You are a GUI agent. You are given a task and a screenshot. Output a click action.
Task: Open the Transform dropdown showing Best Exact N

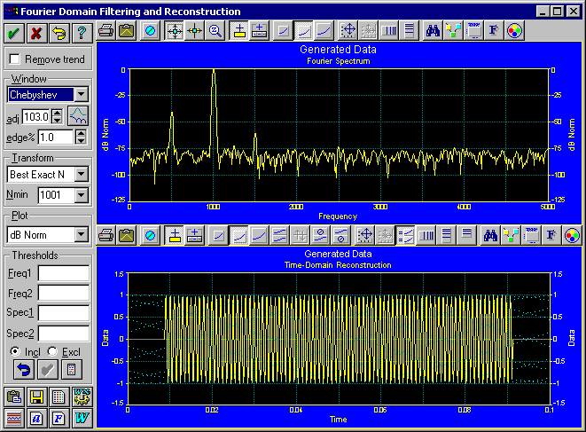click(x=81, y=174)
